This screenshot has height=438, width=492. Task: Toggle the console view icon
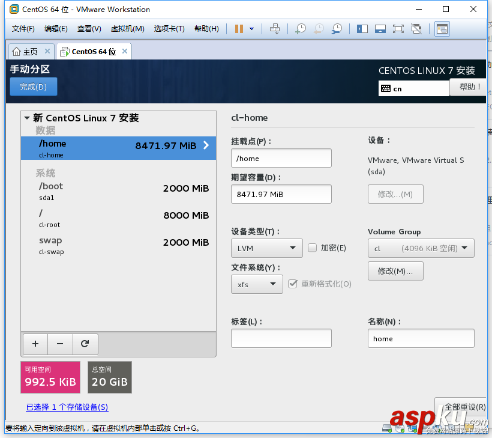coord(442,29)
